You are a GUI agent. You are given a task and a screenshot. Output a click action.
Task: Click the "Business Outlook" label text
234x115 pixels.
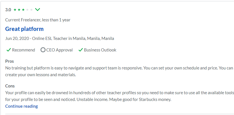100,50
